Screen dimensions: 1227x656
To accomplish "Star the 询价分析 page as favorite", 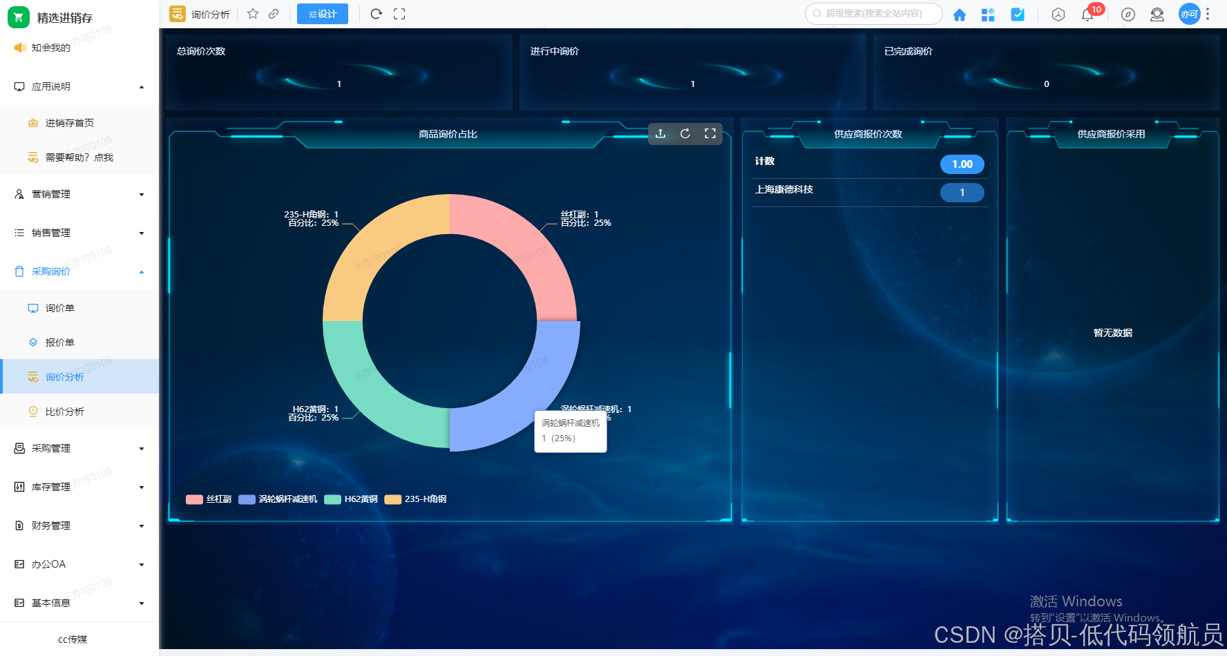I will [x=252, y=13].
